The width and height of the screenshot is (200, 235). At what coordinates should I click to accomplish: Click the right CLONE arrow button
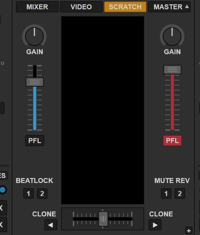pos(155,225)
